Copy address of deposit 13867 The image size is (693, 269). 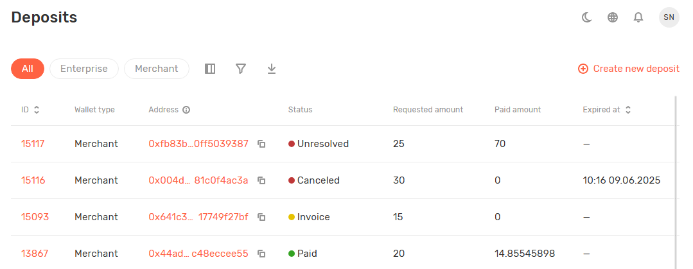tap(261, 254)
